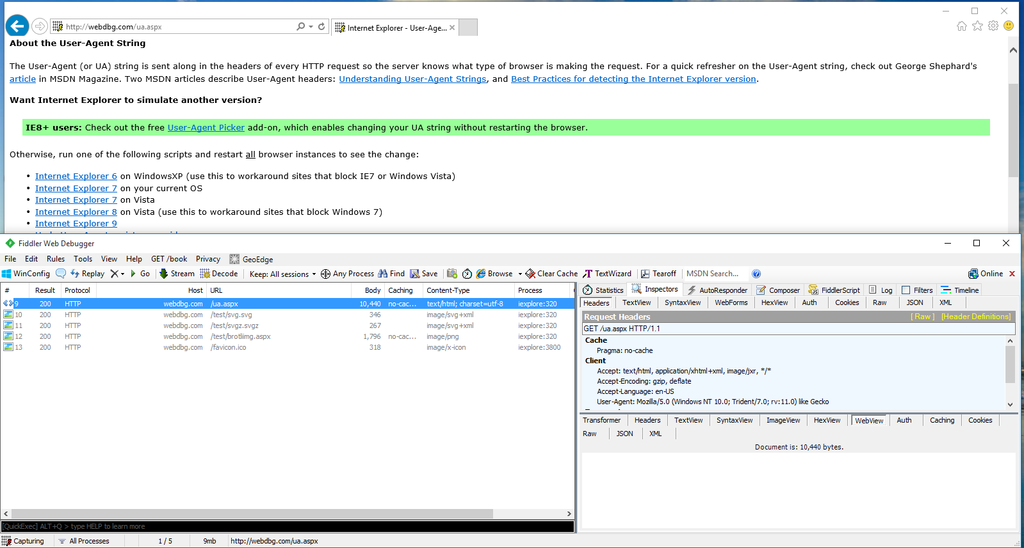
Task: Open the Favorites star in Internet Explorer
Action: [977, 26]
